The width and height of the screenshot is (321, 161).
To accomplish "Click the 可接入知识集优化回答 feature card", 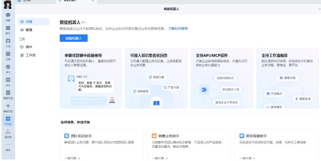I will 156,78.
